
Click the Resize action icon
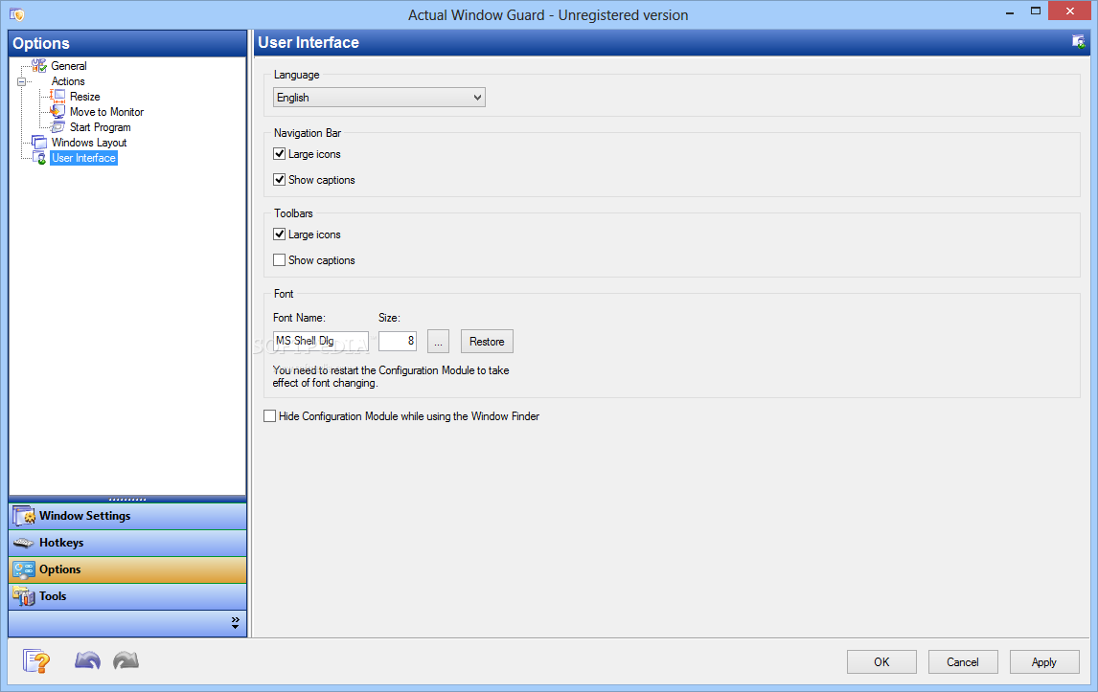[58, 97]
